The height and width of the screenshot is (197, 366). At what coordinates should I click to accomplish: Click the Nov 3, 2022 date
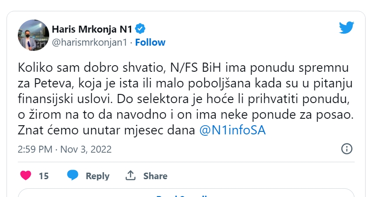85,149
